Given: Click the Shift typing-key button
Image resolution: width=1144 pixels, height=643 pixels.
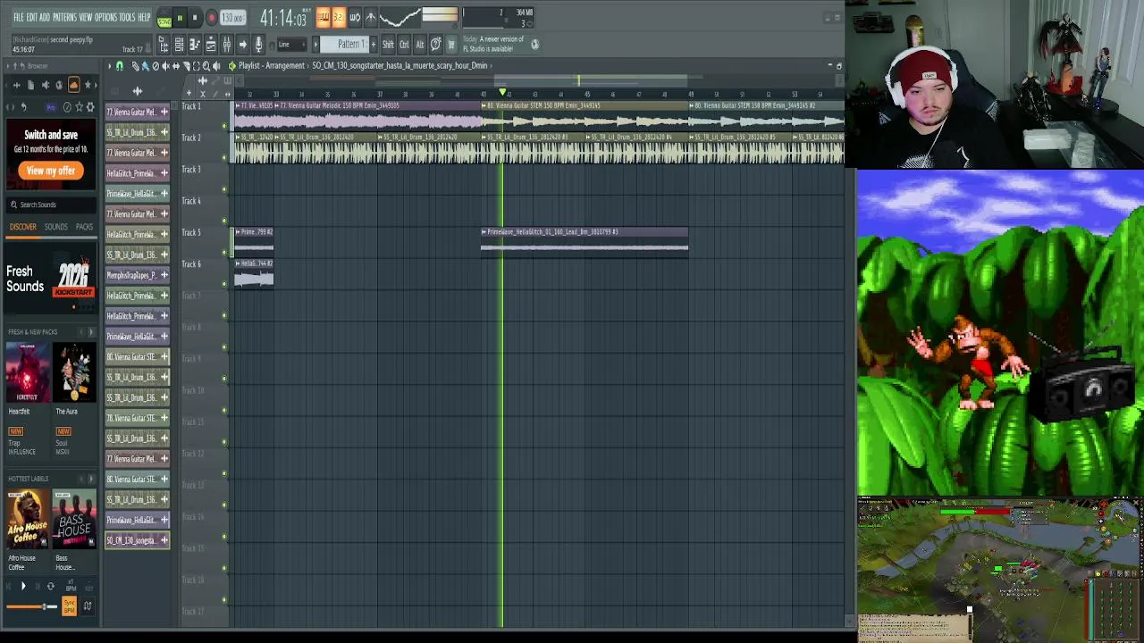Looking at the screenshot, I should pos(388,44).
